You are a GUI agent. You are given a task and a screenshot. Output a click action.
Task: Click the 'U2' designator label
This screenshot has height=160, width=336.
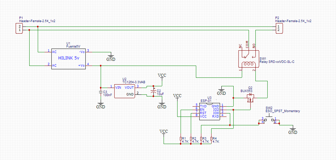coord(124,79)
